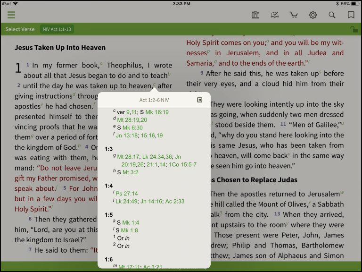Tap the search magnifier icon

(332, 15)
